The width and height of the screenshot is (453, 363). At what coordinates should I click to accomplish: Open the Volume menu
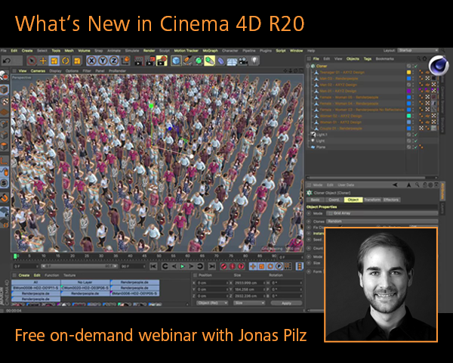tap(84, 51)
